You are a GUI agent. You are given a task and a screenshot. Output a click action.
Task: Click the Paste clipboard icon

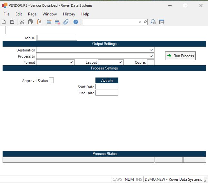pyautogui.click(x=39, y=22)
